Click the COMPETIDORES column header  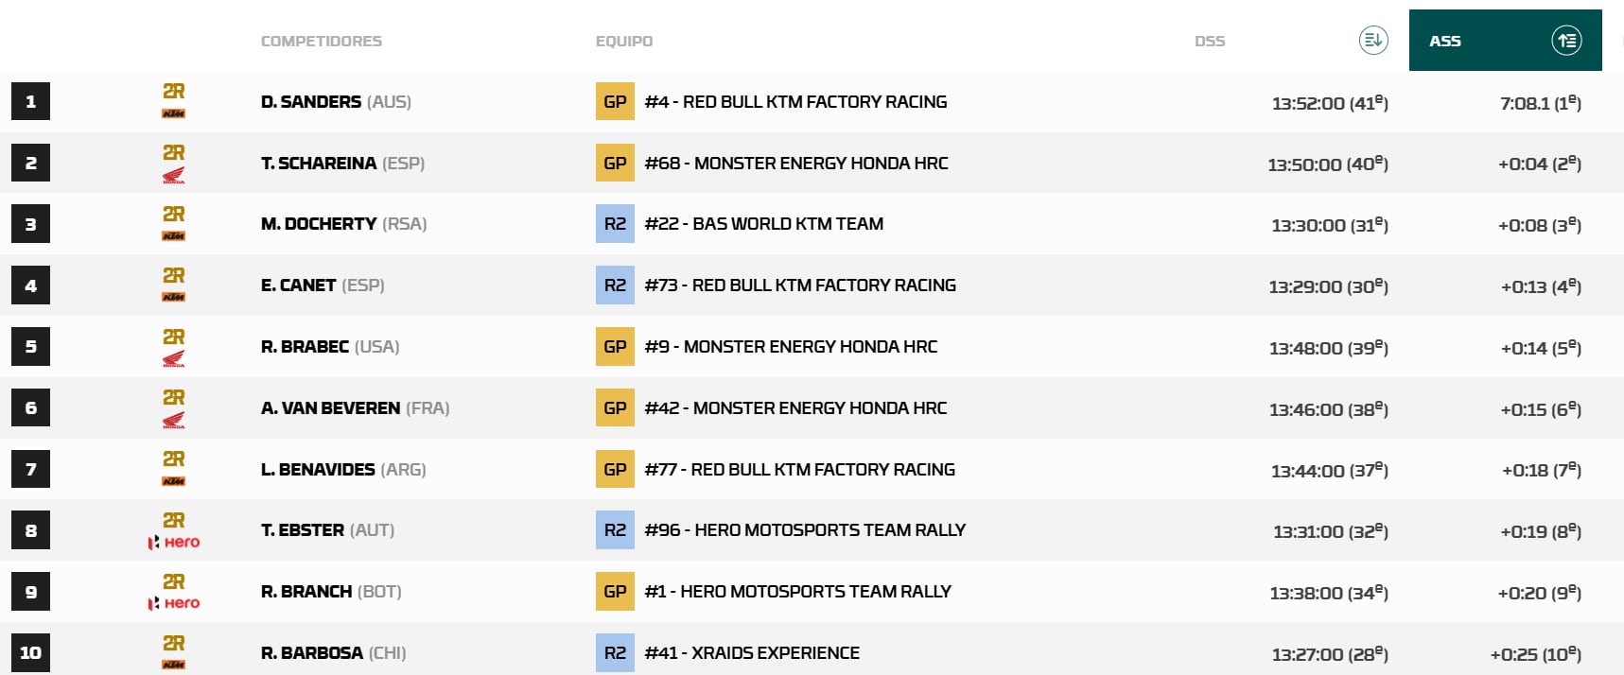322,42
